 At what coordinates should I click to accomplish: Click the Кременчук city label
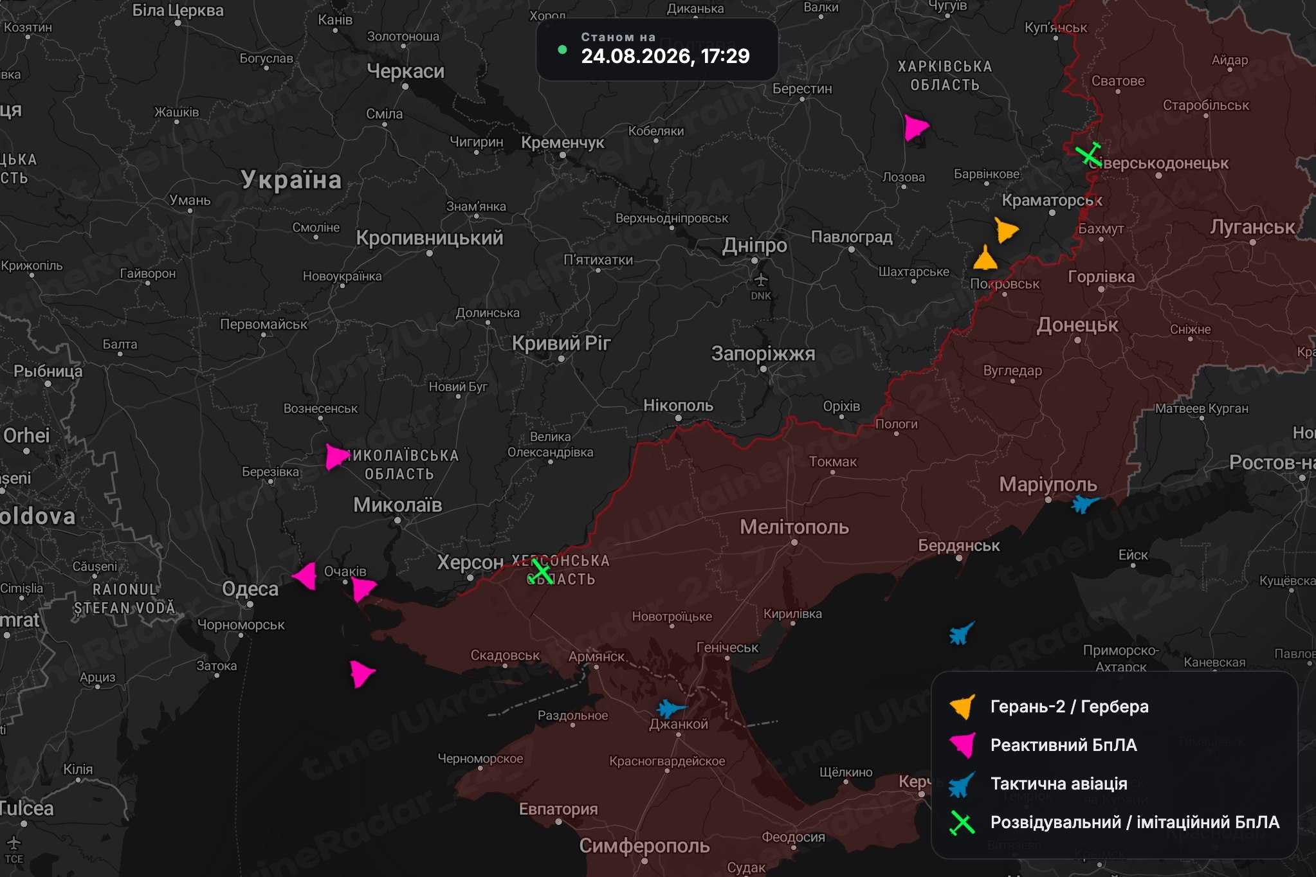click(563, 142)
